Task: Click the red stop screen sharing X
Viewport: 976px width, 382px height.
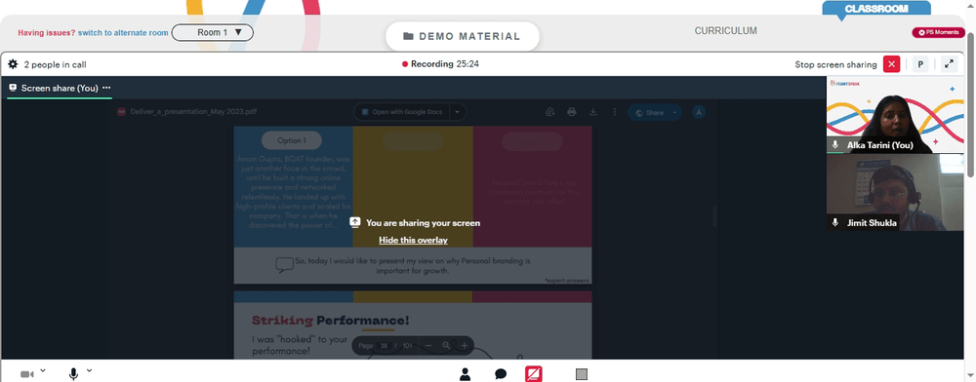Action: pos(891,64)
